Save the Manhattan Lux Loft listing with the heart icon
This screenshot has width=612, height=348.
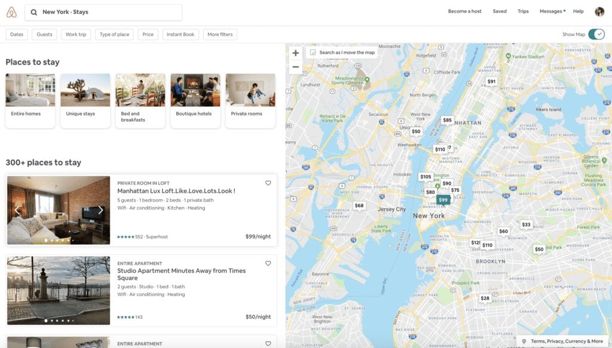point(268,183)
